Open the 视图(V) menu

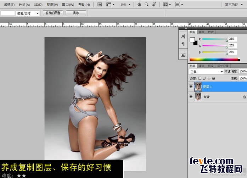[x=52, y=5]
